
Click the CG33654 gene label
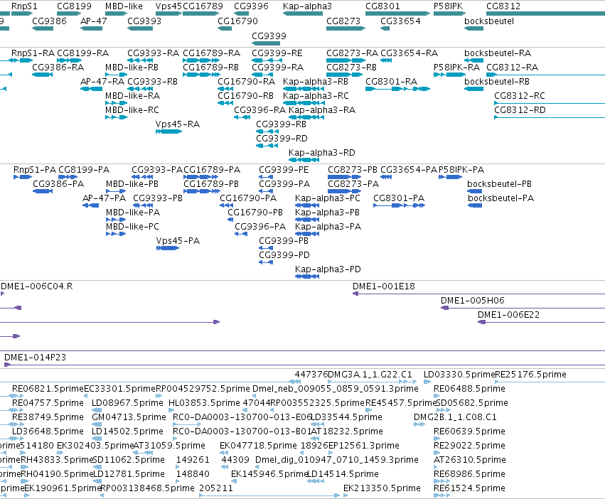point(400,21)
